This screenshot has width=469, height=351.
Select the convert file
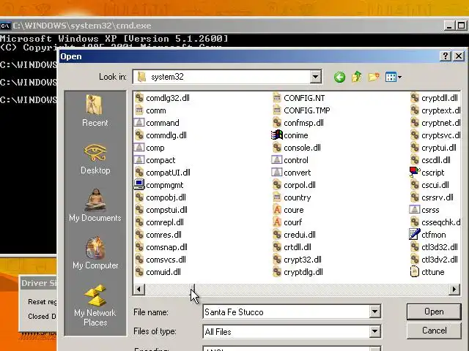click(292, 173)
